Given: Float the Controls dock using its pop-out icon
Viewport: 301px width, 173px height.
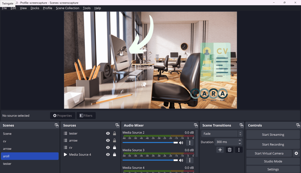Looking at the screenshot, I should click(x=298, y=125).
